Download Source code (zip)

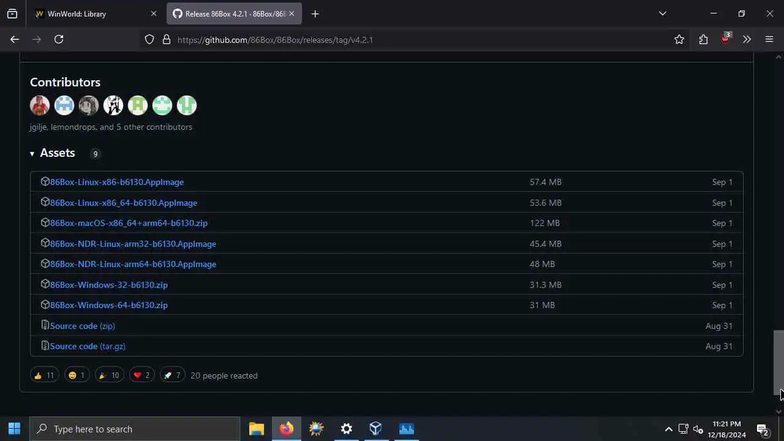82,326
